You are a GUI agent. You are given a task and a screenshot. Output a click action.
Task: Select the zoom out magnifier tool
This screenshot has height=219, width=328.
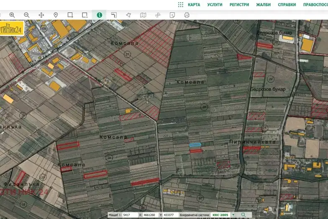tap(27, 15)
